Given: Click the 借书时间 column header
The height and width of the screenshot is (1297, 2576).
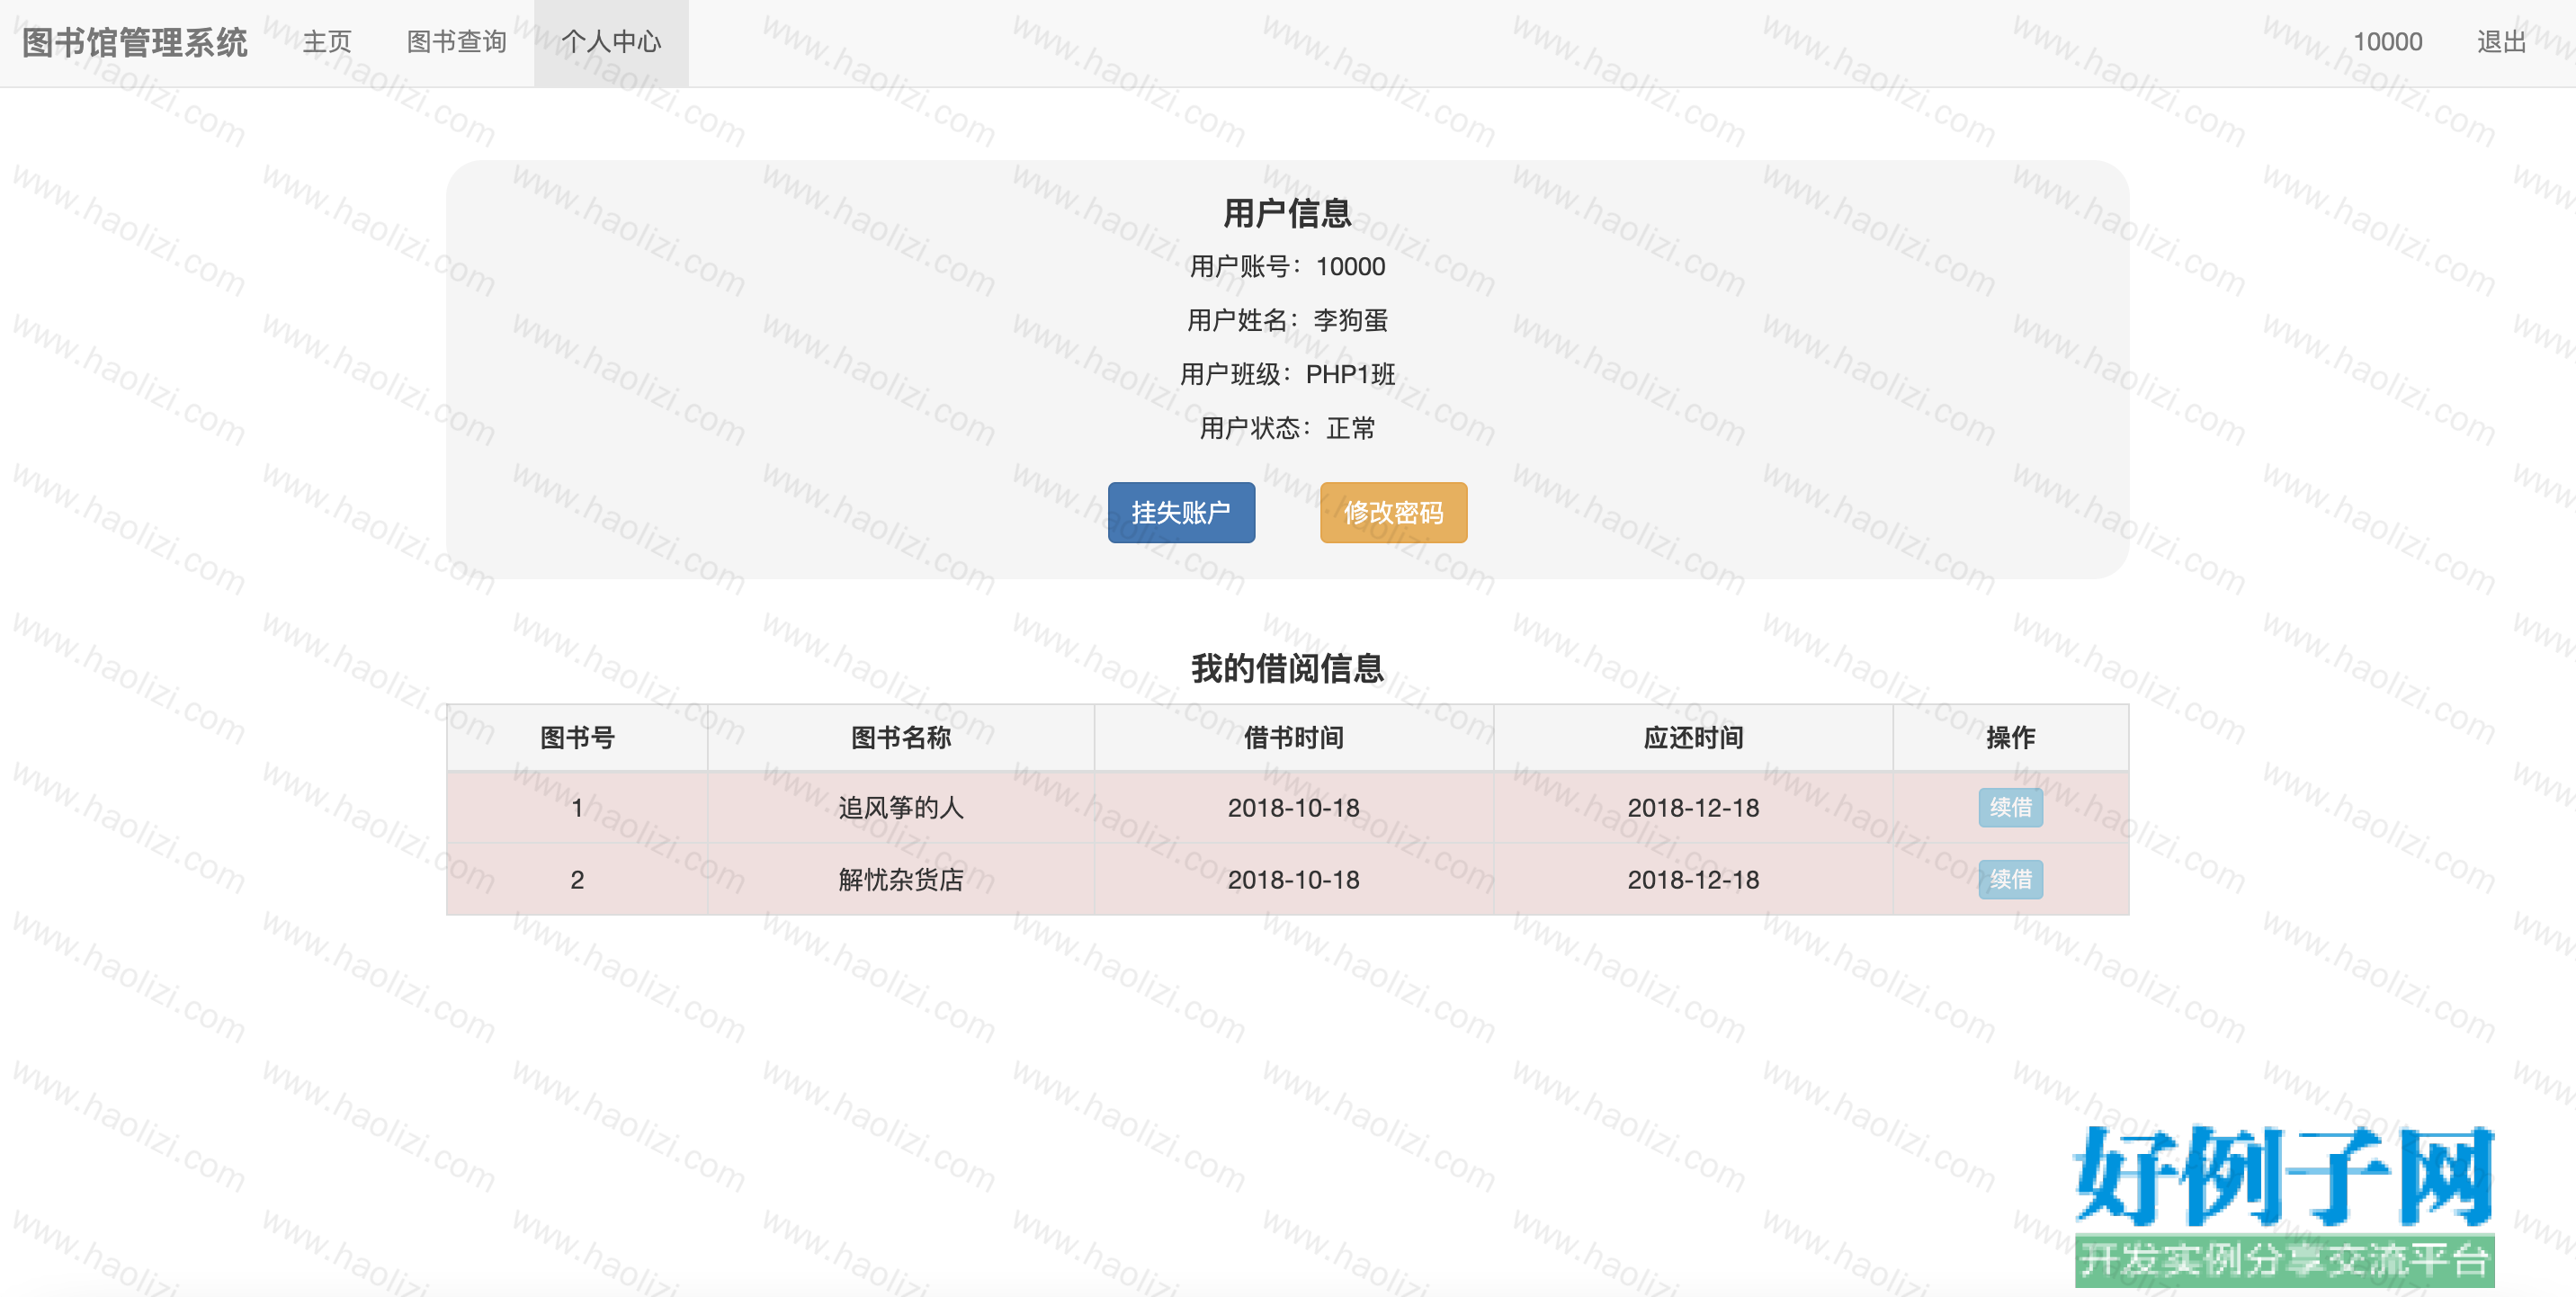Looking at the screenshot, I should (x=1293, y=738).
